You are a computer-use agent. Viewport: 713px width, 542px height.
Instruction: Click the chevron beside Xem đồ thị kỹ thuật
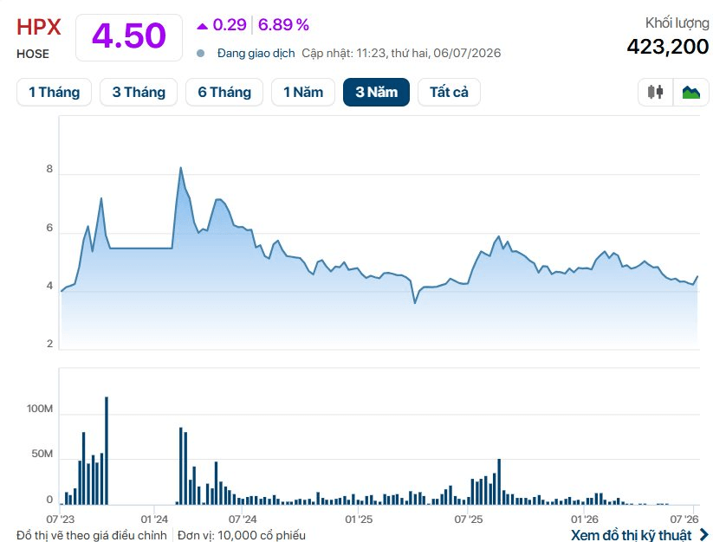(704, 535)
